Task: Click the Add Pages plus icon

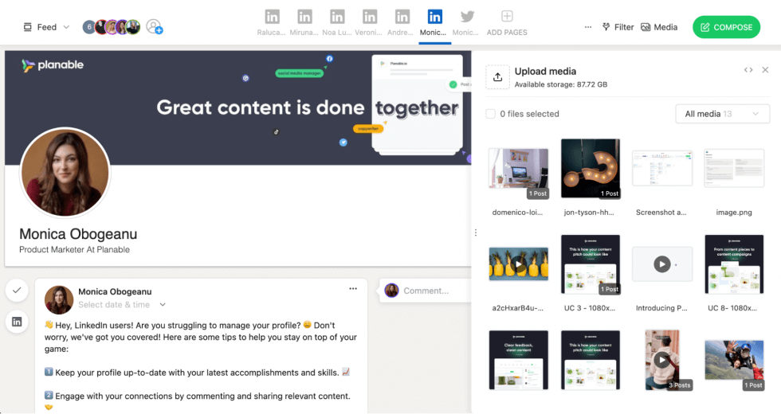Action: (507, 17)
